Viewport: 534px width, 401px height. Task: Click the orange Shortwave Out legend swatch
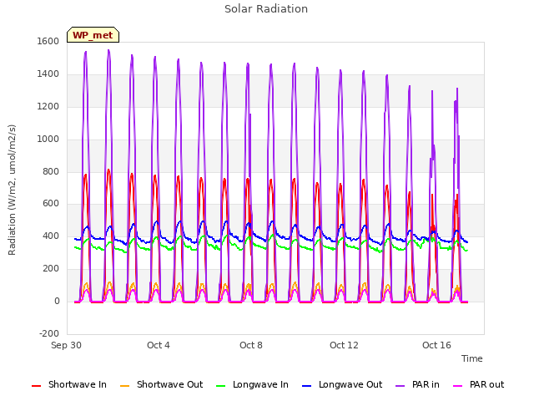pyautogui.click(x=124, y=386)
